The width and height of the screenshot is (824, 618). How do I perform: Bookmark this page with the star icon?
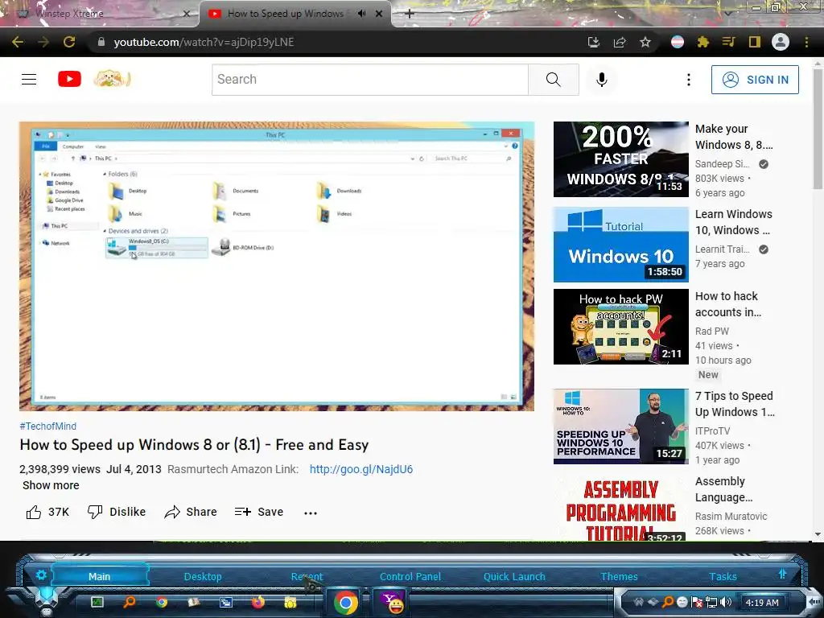click(x=645, y=42)
